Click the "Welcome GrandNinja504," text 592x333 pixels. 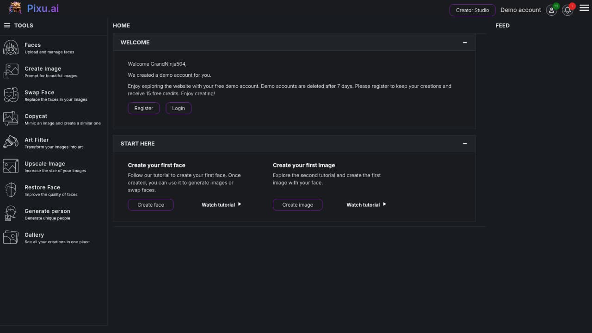tap(157, 64)
